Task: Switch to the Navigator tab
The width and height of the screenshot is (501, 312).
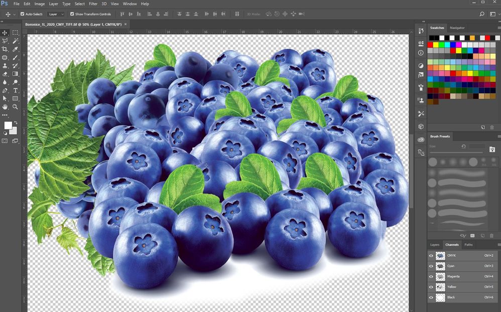Action: 458,28
